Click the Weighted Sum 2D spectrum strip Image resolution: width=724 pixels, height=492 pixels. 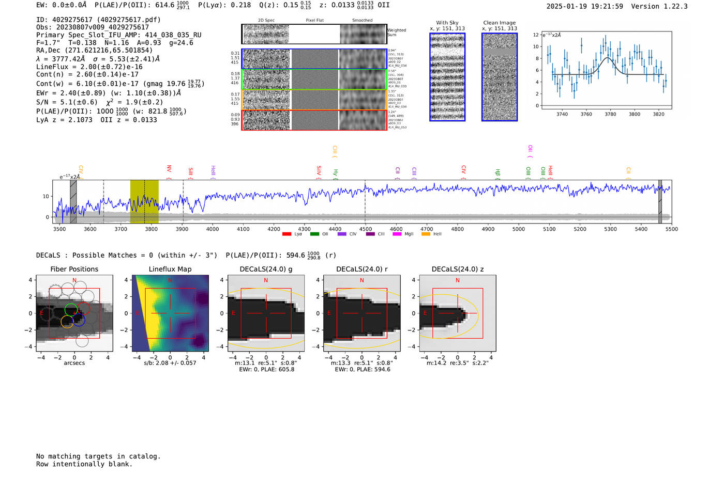tap(314, 34)
